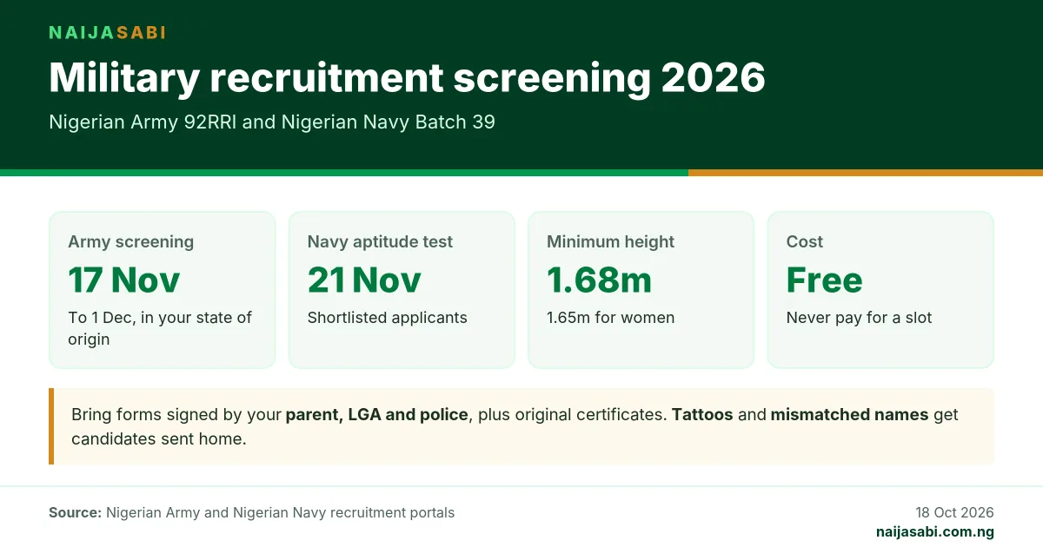The width and height of the screenshot is (1043, 547).
Task: Click the '17 Nov' date value
Action: [x=124, y=280]
